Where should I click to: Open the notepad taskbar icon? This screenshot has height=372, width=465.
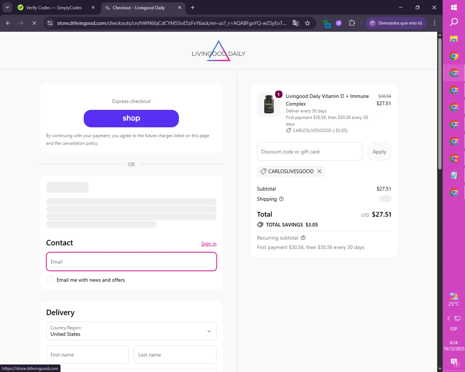(454, 175)
